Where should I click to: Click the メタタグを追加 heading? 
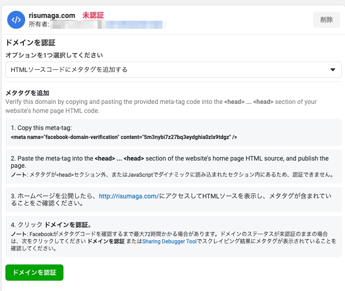coord(27,93)
